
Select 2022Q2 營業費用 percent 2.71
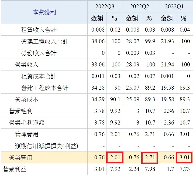coord(150,157)
